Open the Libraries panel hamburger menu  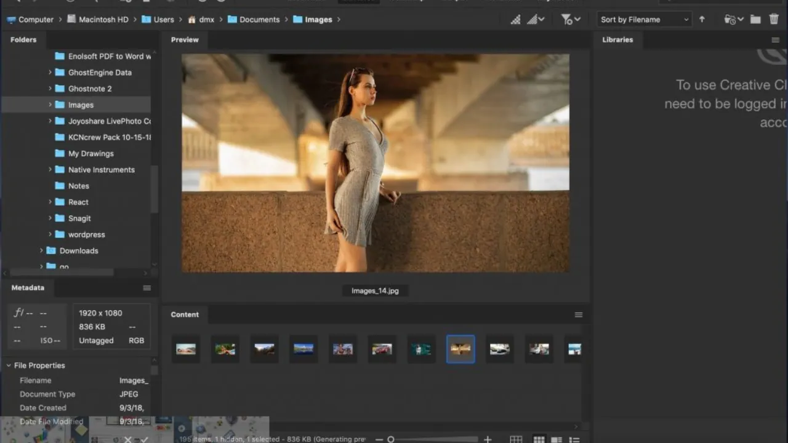click(x=776, y=40)
